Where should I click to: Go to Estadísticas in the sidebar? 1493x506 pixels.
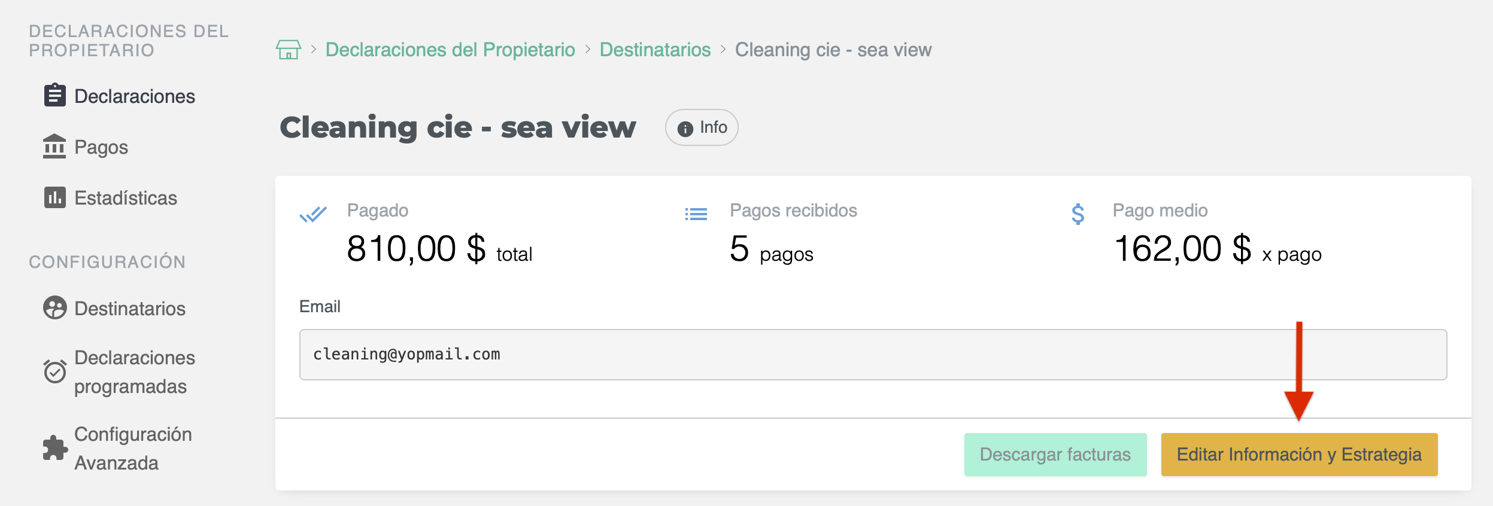[x=125, y=198]
